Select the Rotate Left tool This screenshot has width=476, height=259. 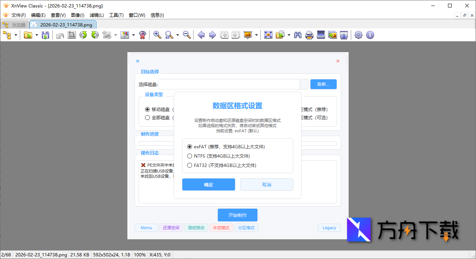(83, 35)
